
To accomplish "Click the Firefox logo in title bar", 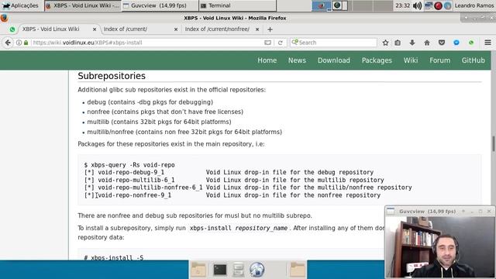I will point(5,18).
